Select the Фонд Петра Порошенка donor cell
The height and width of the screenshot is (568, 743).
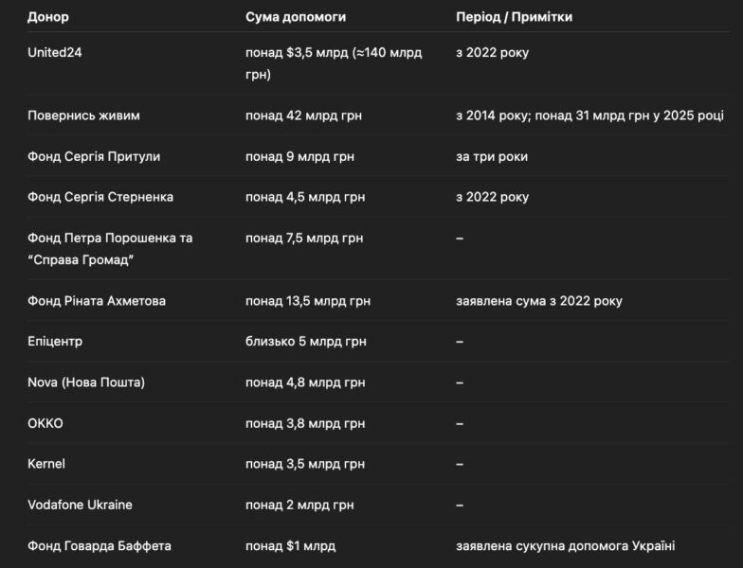[110, 249]
